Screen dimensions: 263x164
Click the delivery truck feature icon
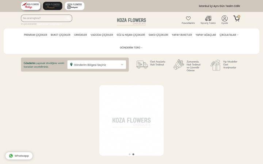pyautogui.click(x=142, y=65)
